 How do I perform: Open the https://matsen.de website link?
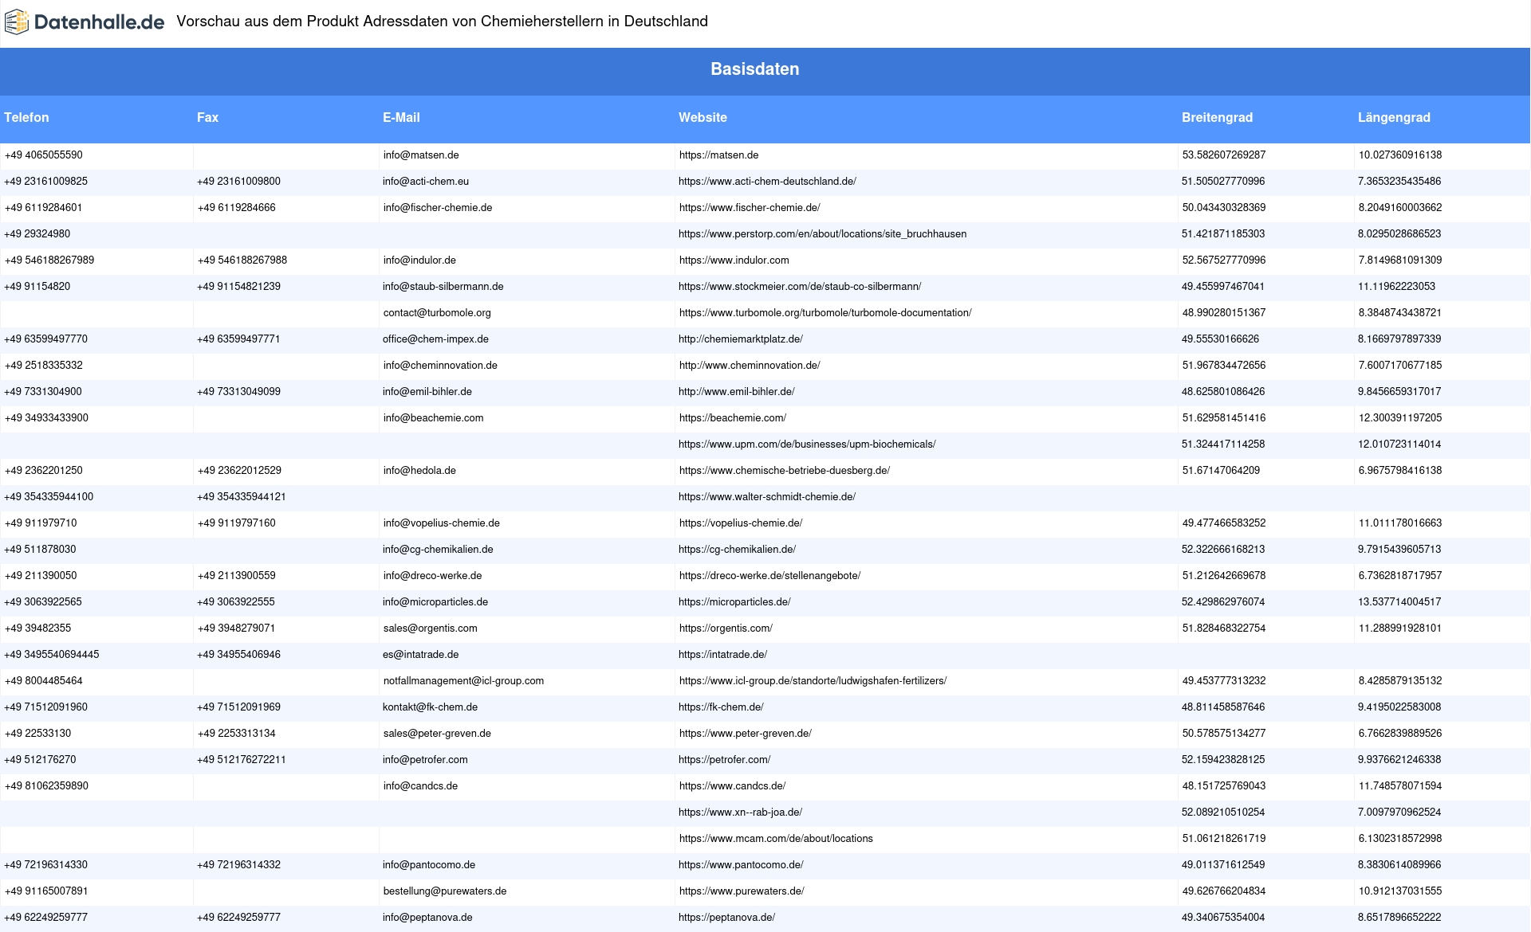pyautogui.click(x=718, y=155)
